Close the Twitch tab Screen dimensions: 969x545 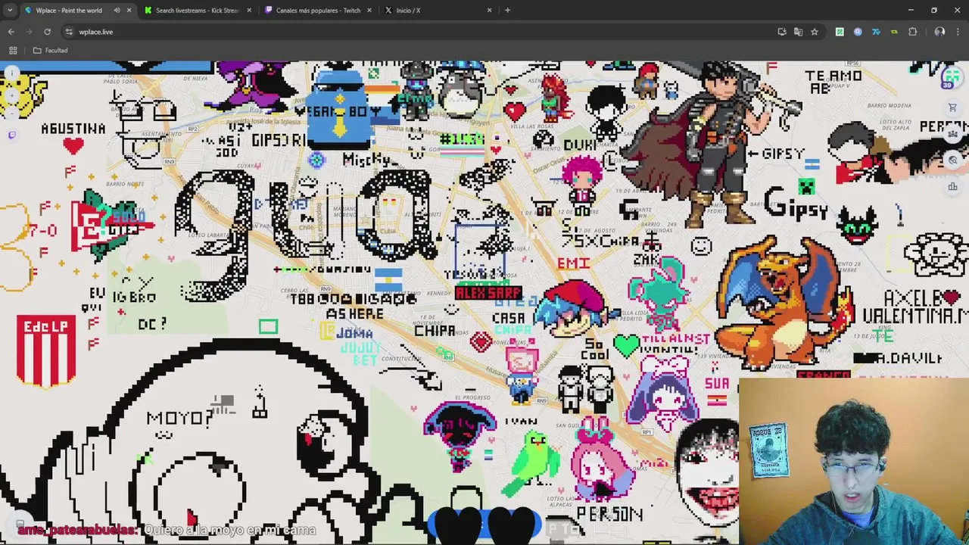pyautogui.click(x=369, y=11)
